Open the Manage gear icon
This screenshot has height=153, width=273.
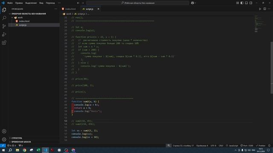pos(4,139)
